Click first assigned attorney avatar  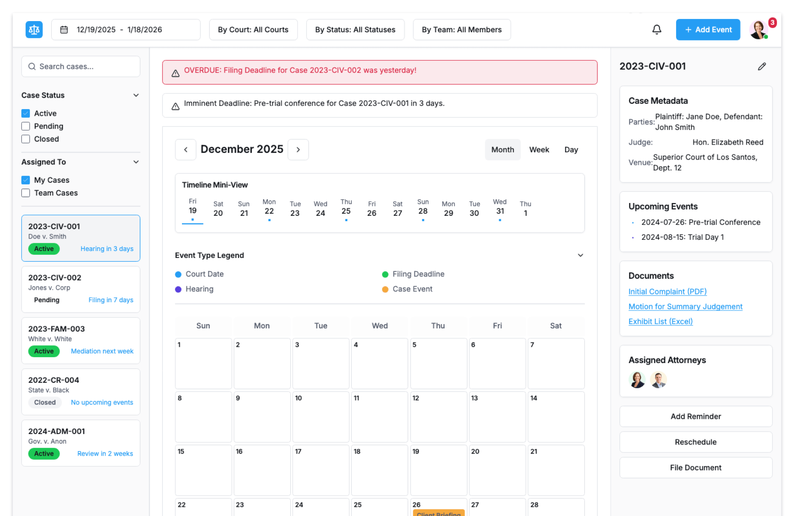637,380
